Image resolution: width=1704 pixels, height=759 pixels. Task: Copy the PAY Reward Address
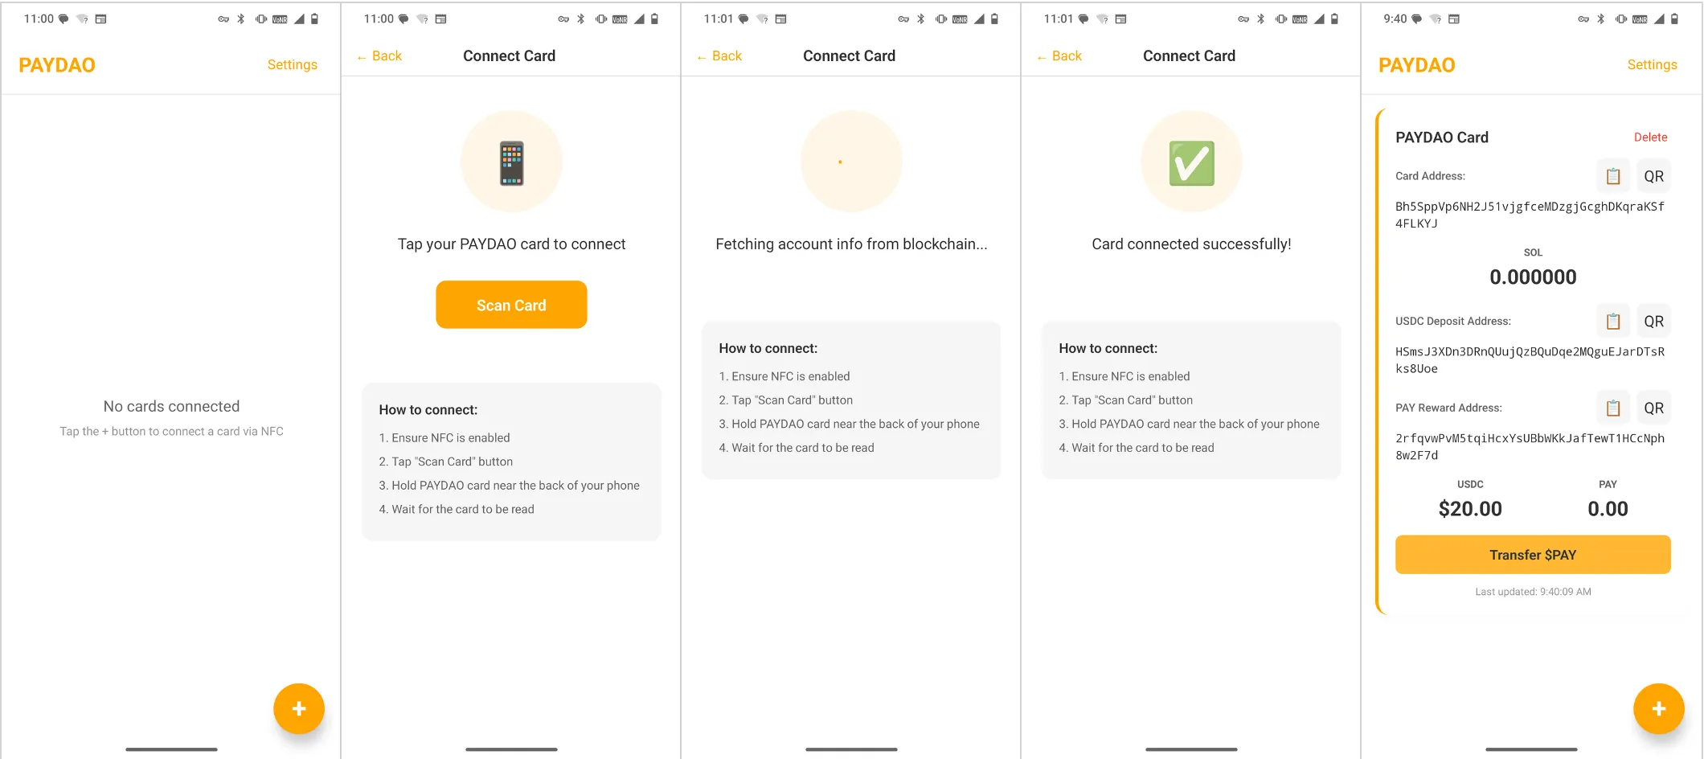[1612, 408]
